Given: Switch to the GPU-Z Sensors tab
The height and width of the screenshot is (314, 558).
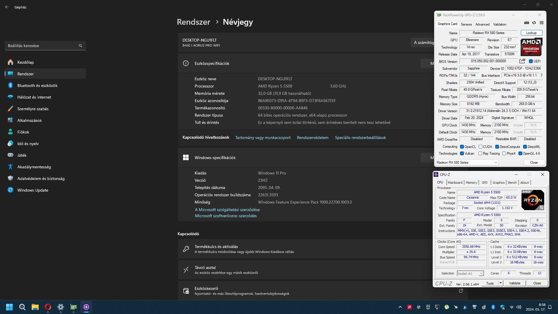Looking at the screenshot, I should click(466, 24).
